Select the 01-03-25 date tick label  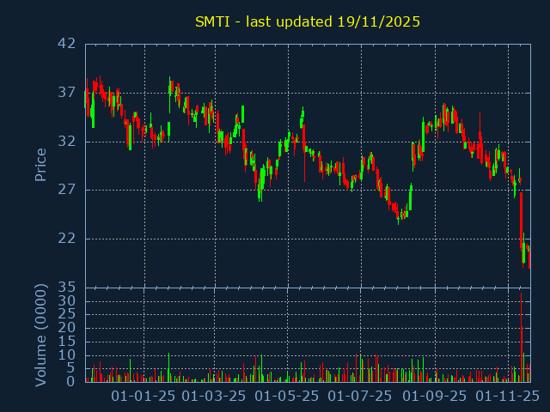[215, 396]
